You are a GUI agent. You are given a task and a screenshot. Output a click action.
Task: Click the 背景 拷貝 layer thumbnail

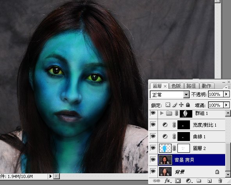[x=165, y=160]
